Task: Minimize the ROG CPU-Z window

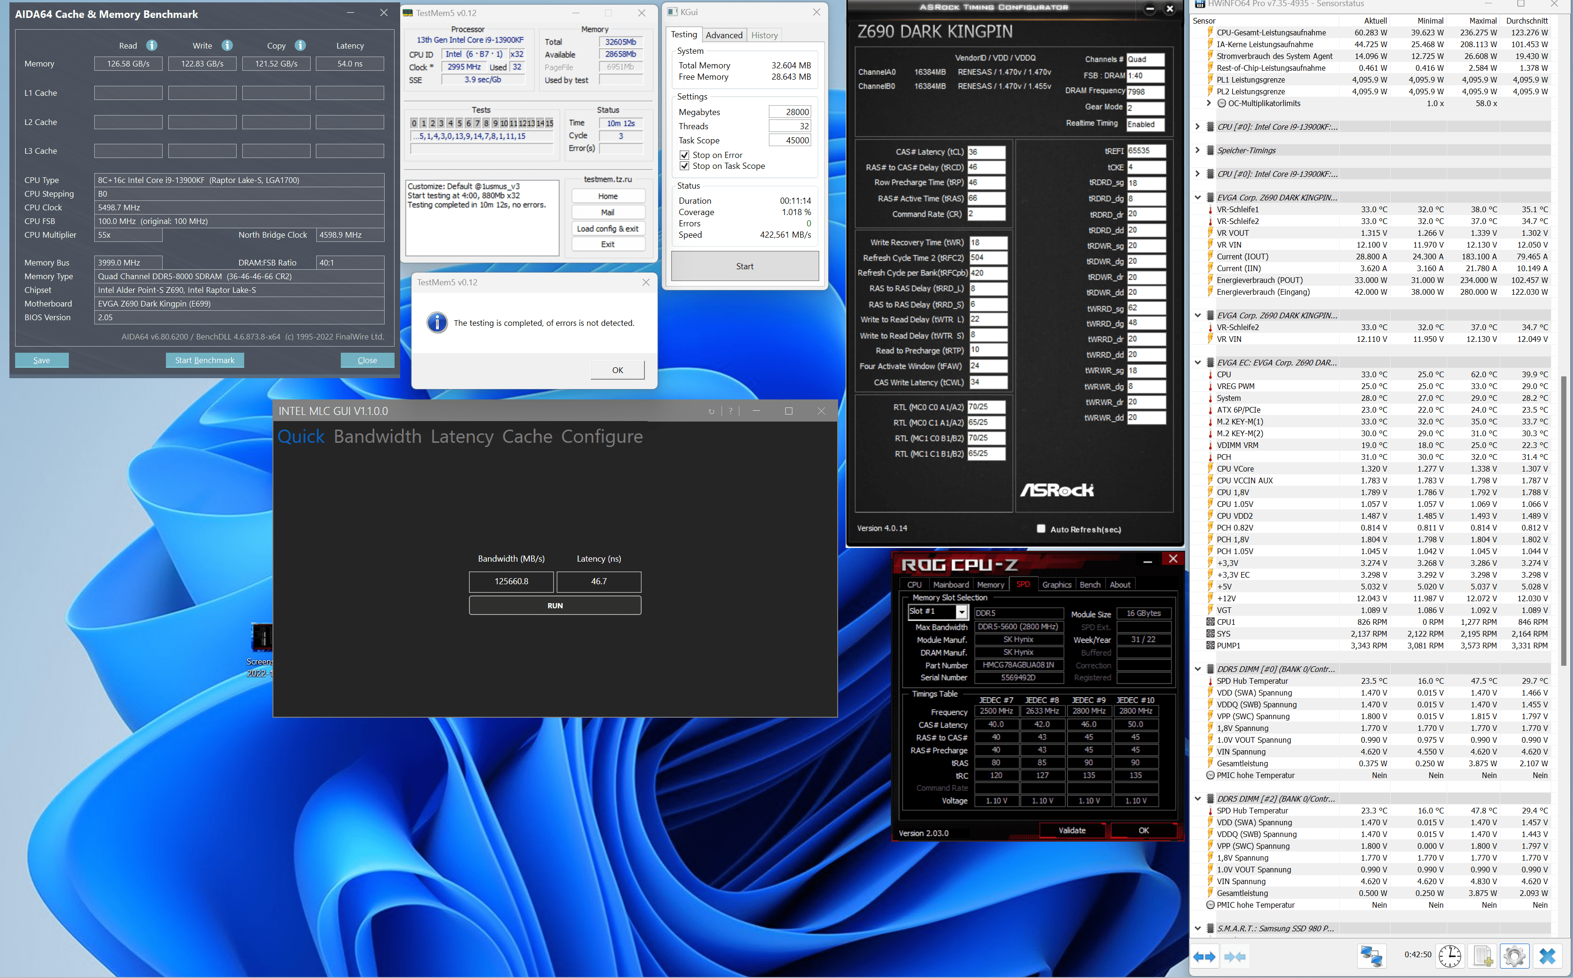Action: tap(1148, 562)
